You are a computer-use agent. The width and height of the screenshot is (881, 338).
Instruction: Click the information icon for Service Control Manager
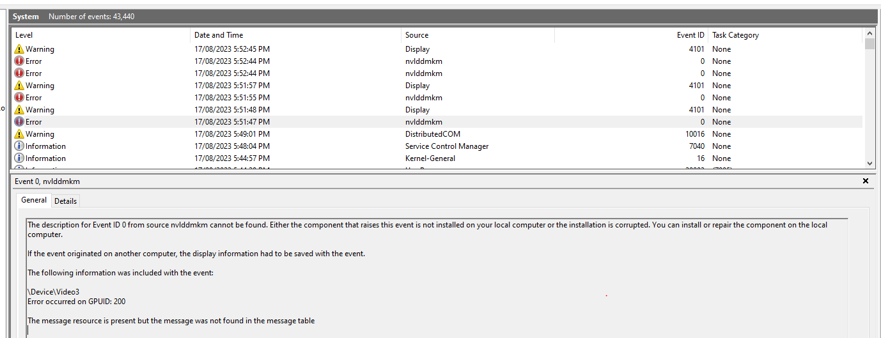point(19,146)
